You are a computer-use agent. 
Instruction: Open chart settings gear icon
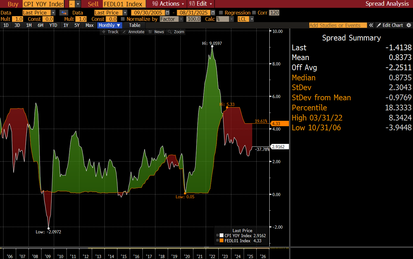[x=409, y=25]
